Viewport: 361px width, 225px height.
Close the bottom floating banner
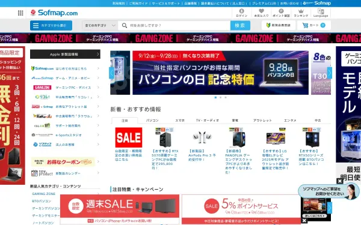304,221
